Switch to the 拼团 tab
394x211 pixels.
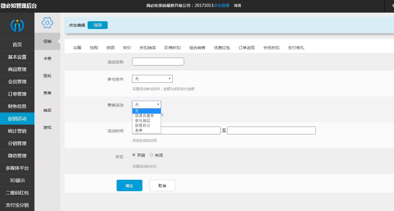click(x=111, y=48)
